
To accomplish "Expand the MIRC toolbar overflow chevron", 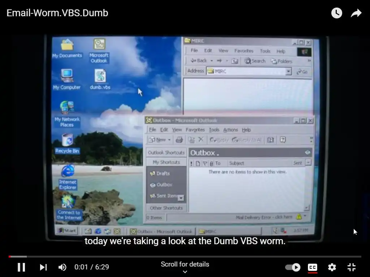I will (309, 61).
